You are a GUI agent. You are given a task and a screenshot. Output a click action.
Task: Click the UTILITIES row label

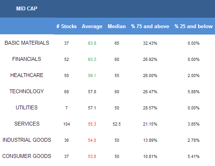(27, 107)
